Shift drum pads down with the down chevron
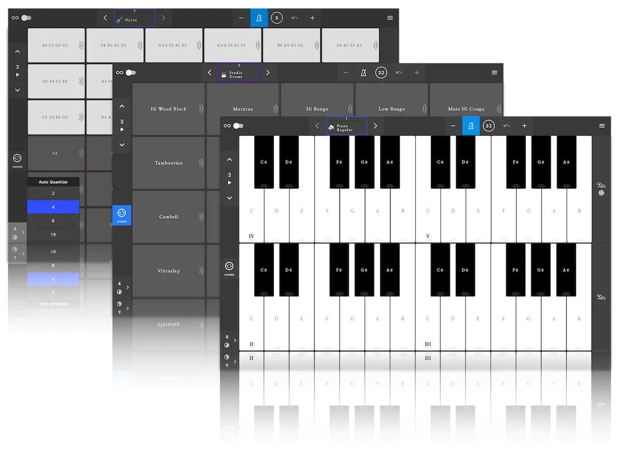Screen dimensions: 620x463 pyautogui.click(x=122, y=145)
